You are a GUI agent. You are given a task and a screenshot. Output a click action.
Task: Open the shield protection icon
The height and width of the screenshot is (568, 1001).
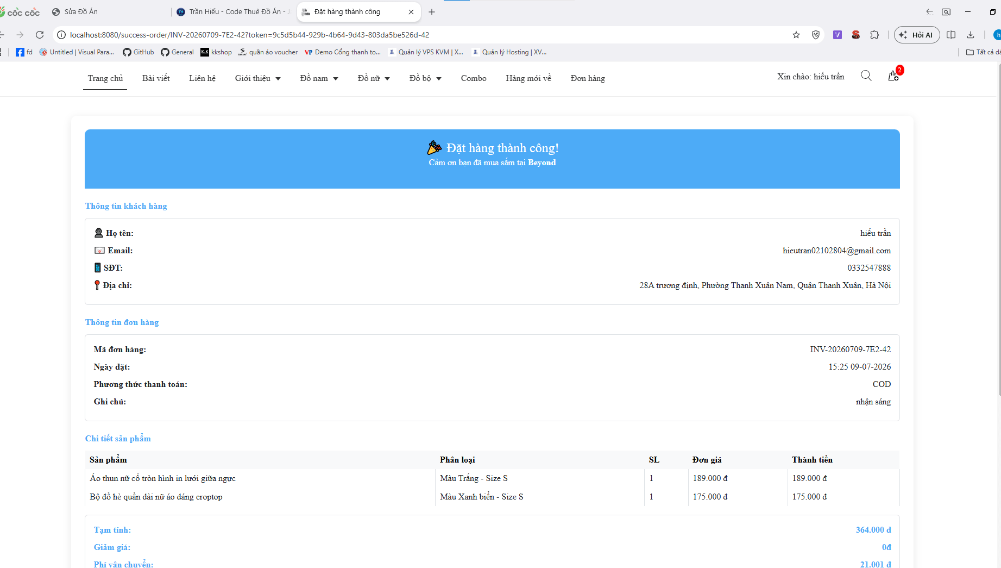pos(816,35)
